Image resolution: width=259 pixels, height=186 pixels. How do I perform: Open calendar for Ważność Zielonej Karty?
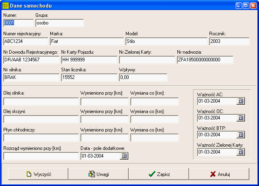pyautogui.click(x=241, y=152)
